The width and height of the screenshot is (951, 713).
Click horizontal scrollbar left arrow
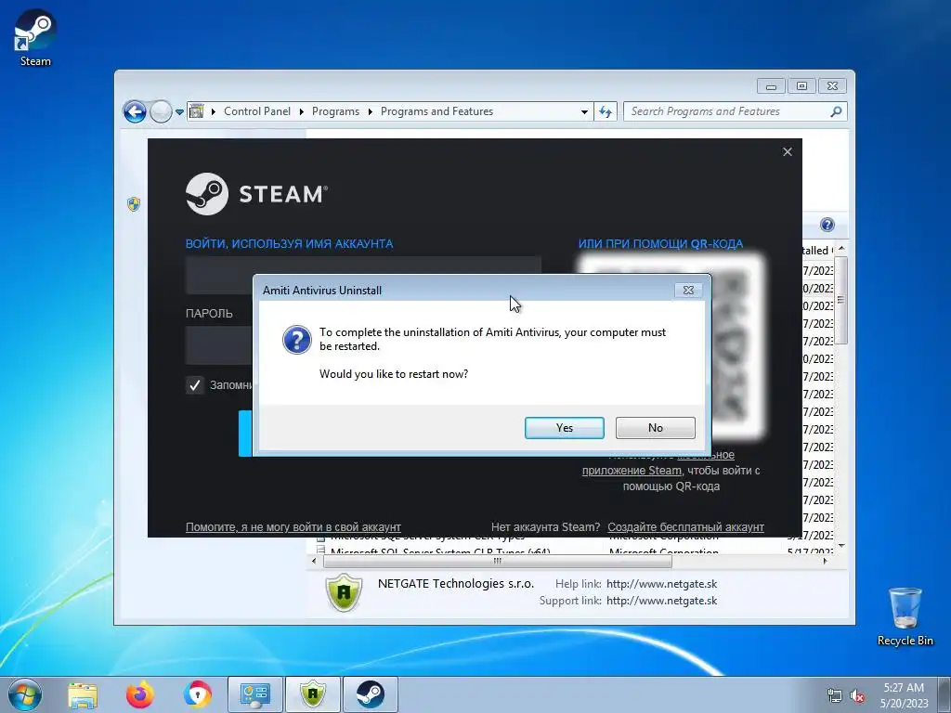314,562
